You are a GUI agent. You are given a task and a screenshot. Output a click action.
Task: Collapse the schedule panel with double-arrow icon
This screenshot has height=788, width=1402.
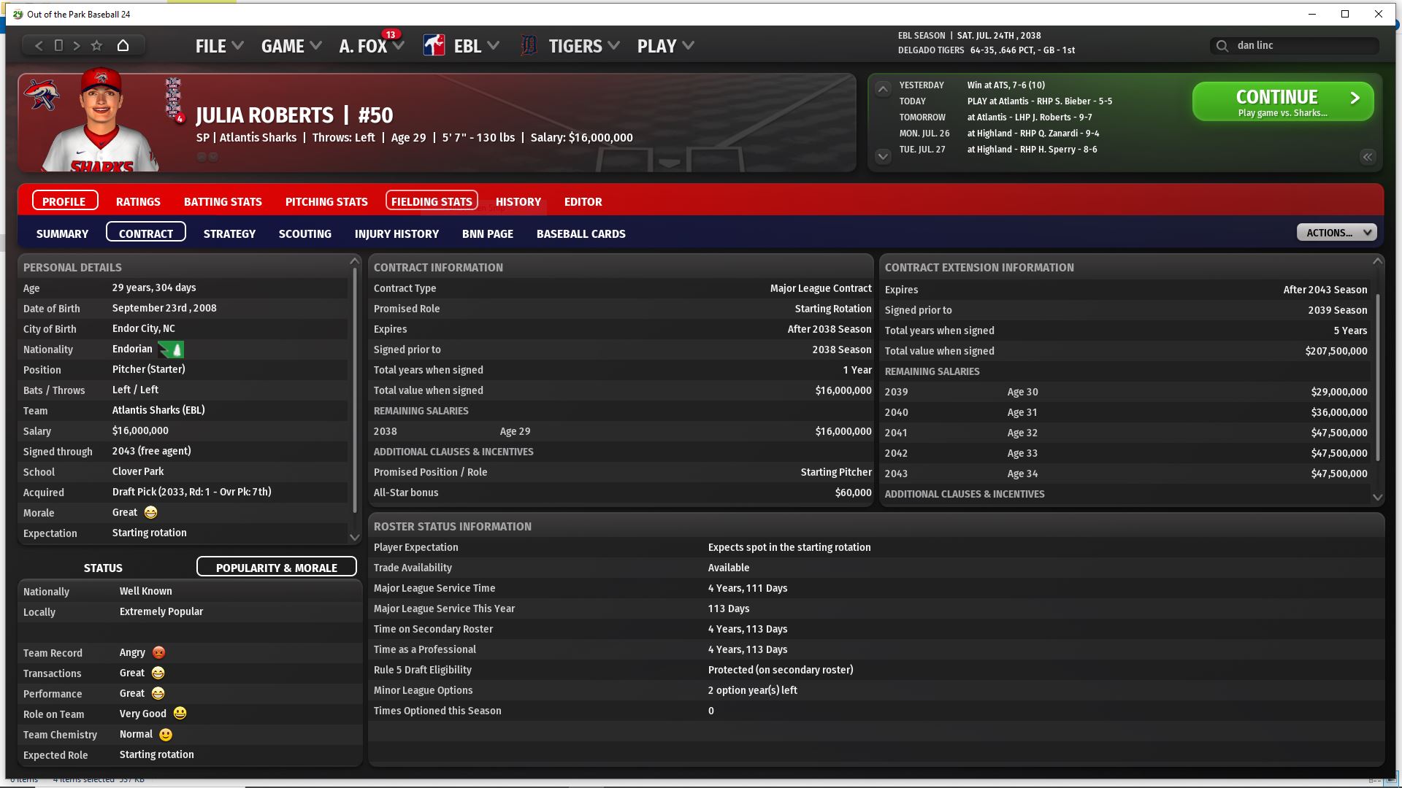pyautogui.click(x=1367, y=157)
